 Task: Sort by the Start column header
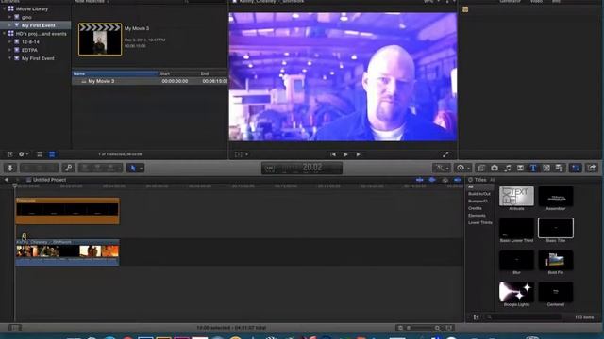[178, 73]
